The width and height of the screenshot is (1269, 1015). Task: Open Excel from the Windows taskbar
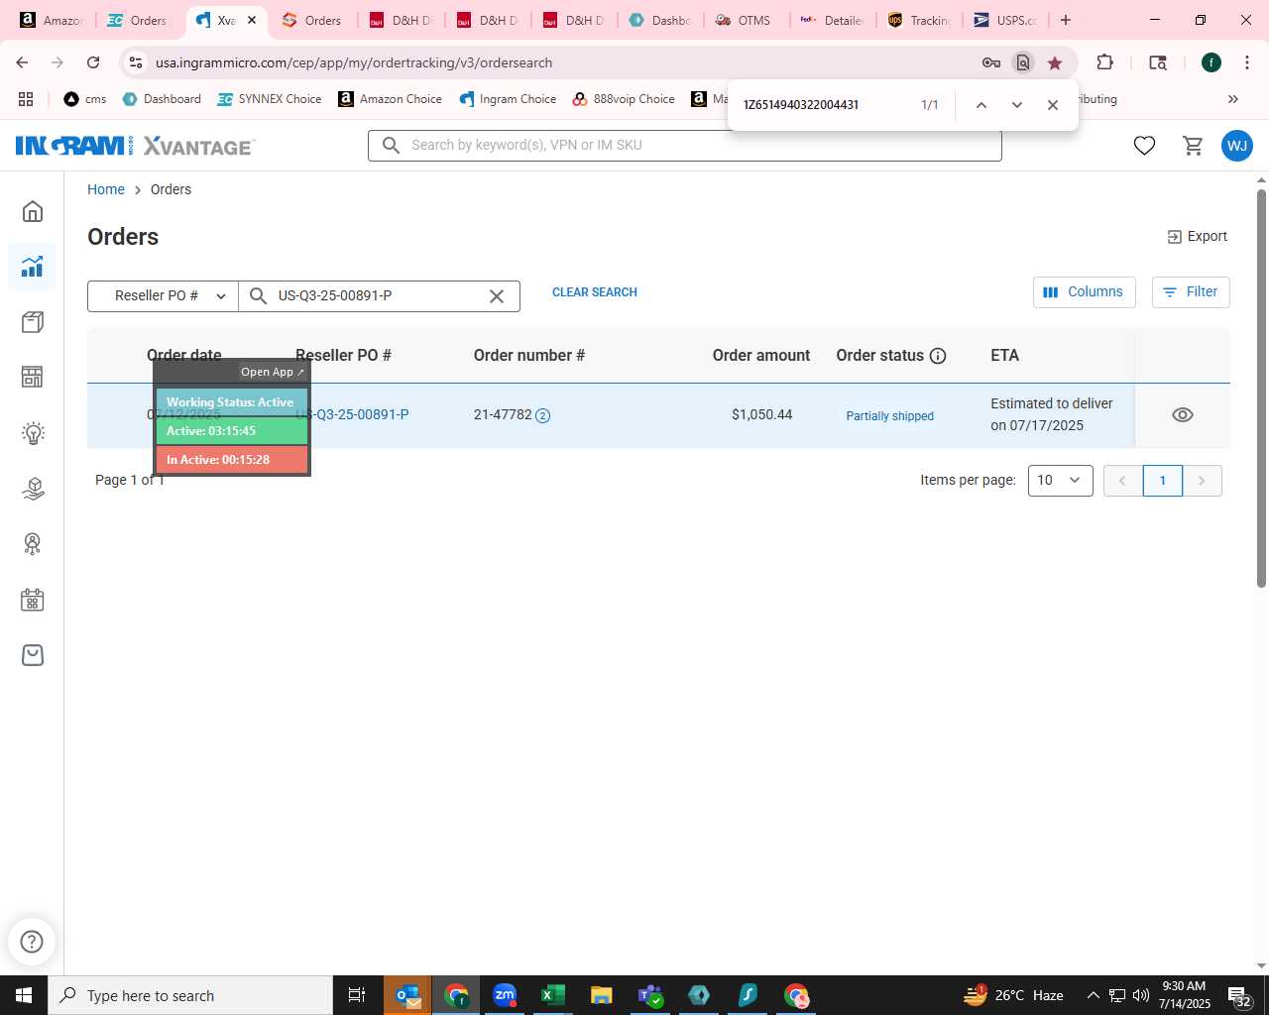click(552, 995)
